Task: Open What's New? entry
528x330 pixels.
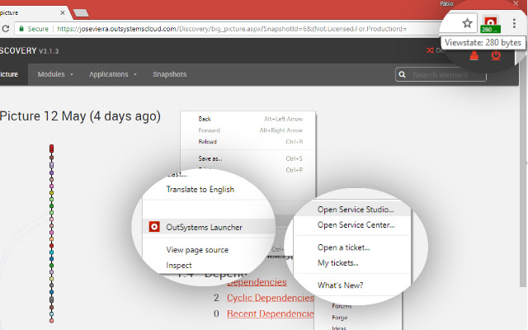Action: pos(340,285)
